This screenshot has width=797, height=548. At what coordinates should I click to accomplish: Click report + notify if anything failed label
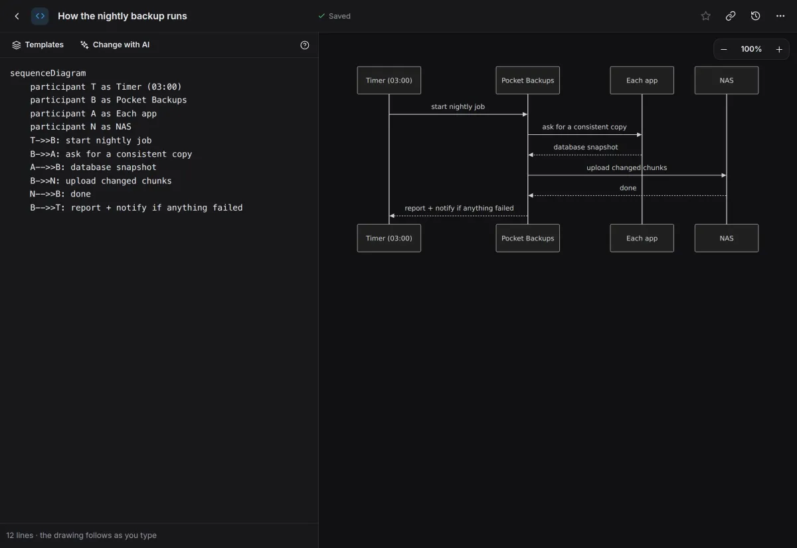[459, 208]
